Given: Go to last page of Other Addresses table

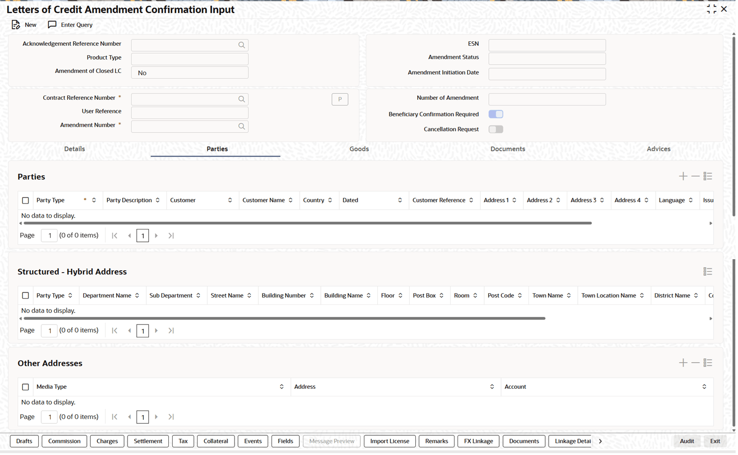Looking at the screenshot, I should click(171, 417).
